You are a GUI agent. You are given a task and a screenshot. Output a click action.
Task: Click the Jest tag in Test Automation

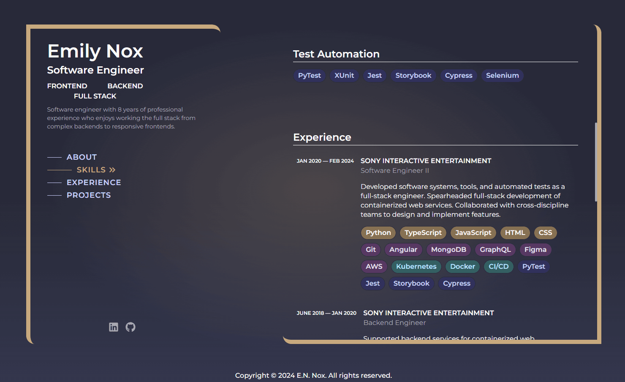coord(375,75)
